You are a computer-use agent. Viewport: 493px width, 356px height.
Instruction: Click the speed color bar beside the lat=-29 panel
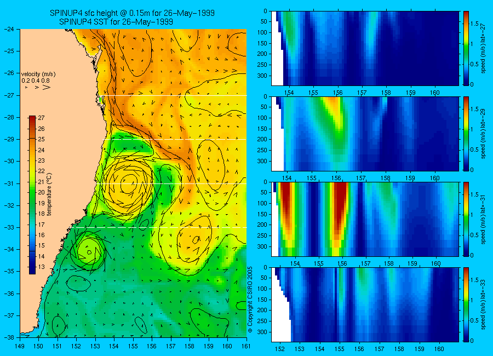466,134
